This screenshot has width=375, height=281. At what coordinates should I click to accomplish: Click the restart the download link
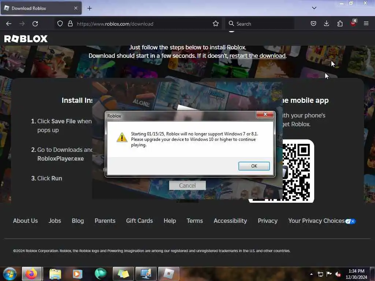pyautogui.click(x=257, y=56)
